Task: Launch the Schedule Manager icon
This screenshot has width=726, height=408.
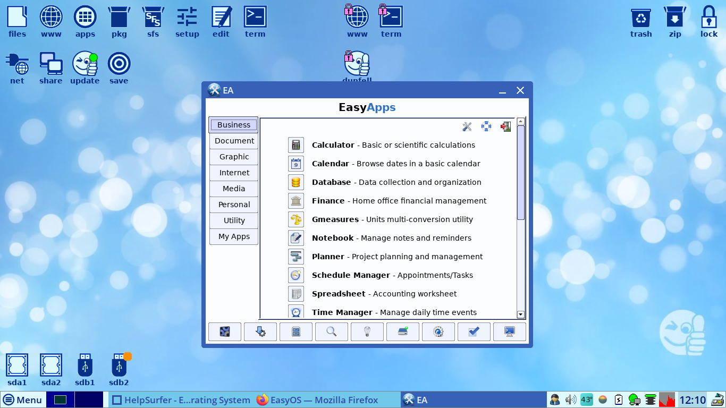Action: tap(296, 275)
